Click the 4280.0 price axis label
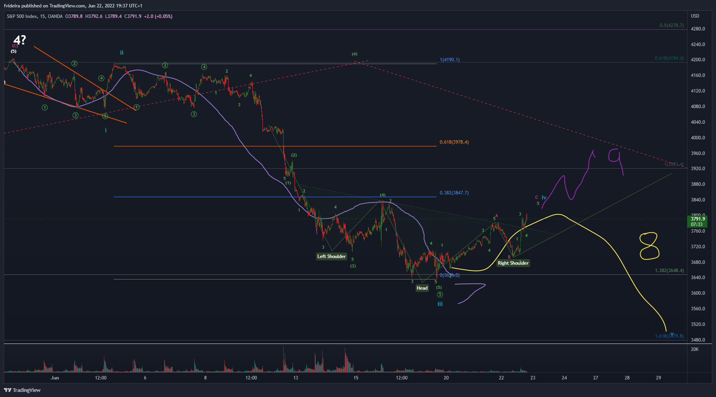The image size is (716, 397). [698, 29]
